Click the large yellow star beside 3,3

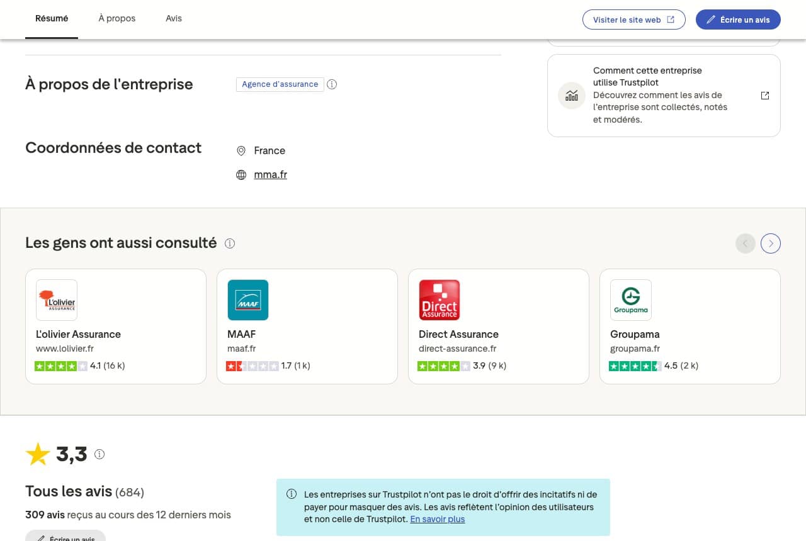click(x=38, y=454)
